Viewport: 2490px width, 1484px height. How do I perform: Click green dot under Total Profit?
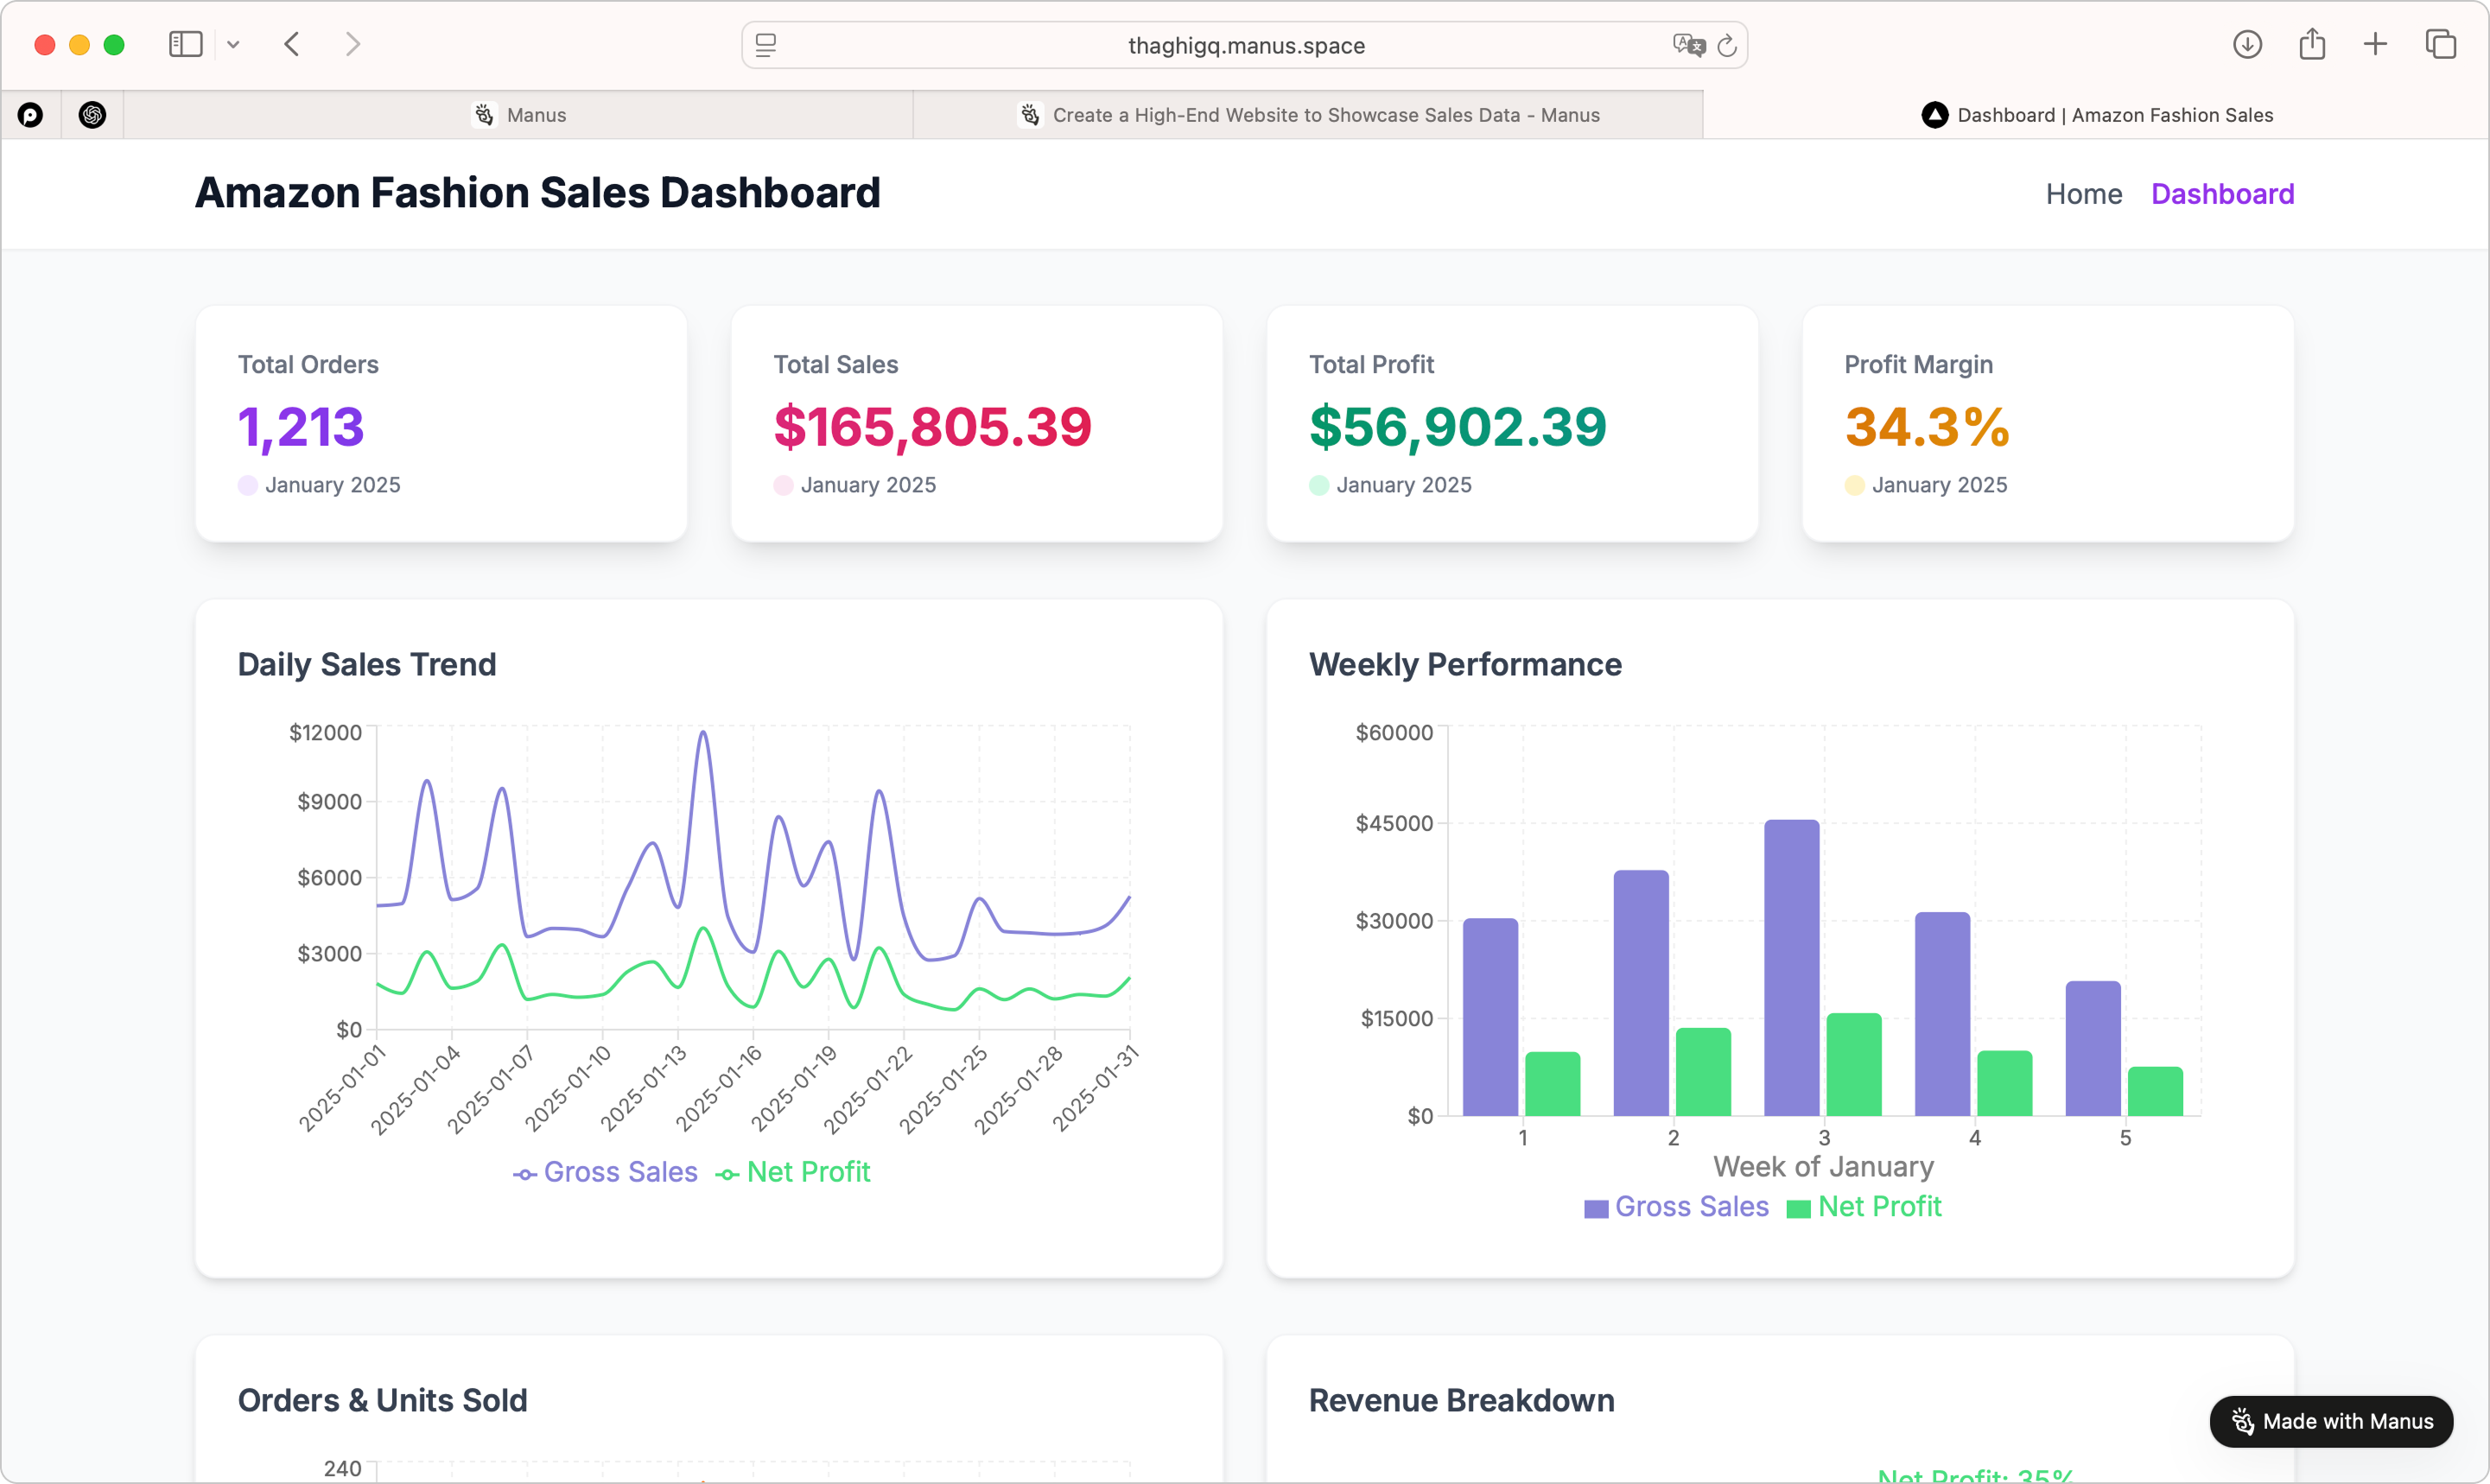coord(1319,485)
